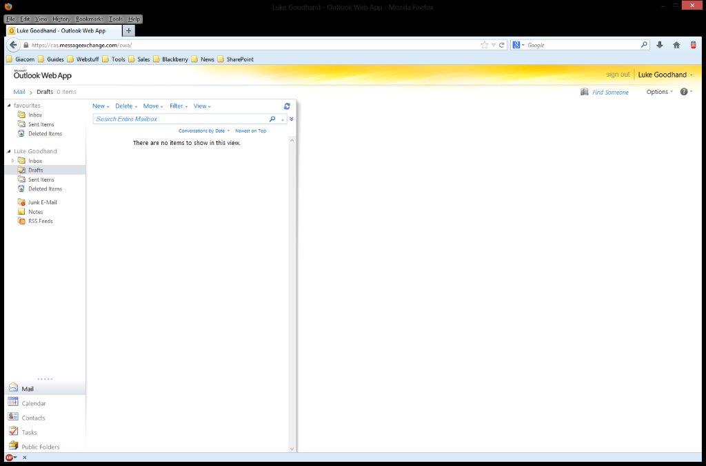Click Firefox home button icon
Image resolution: width=706 pixels, height=466 pixels.
click(676, 45)
